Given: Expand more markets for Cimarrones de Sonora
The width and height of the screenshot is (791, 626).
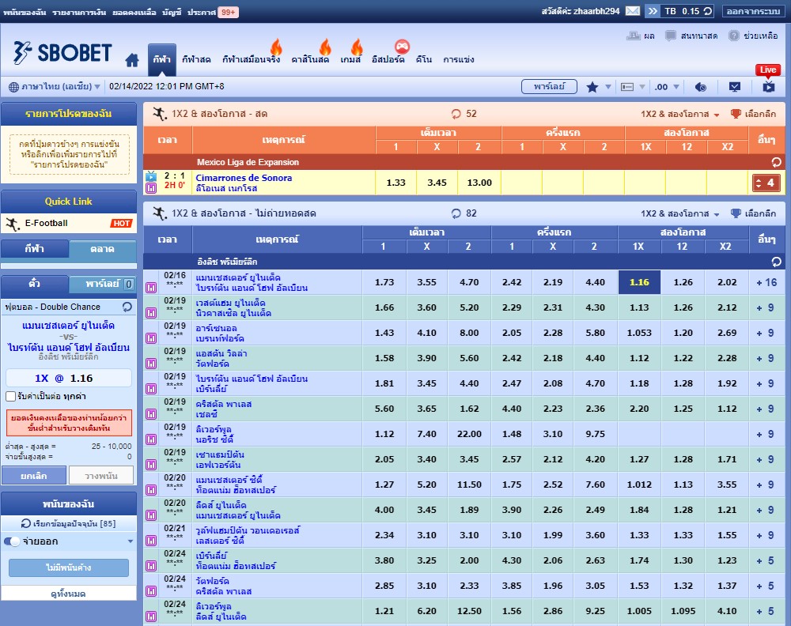Looking at the screenshot, I should point(766,183).
